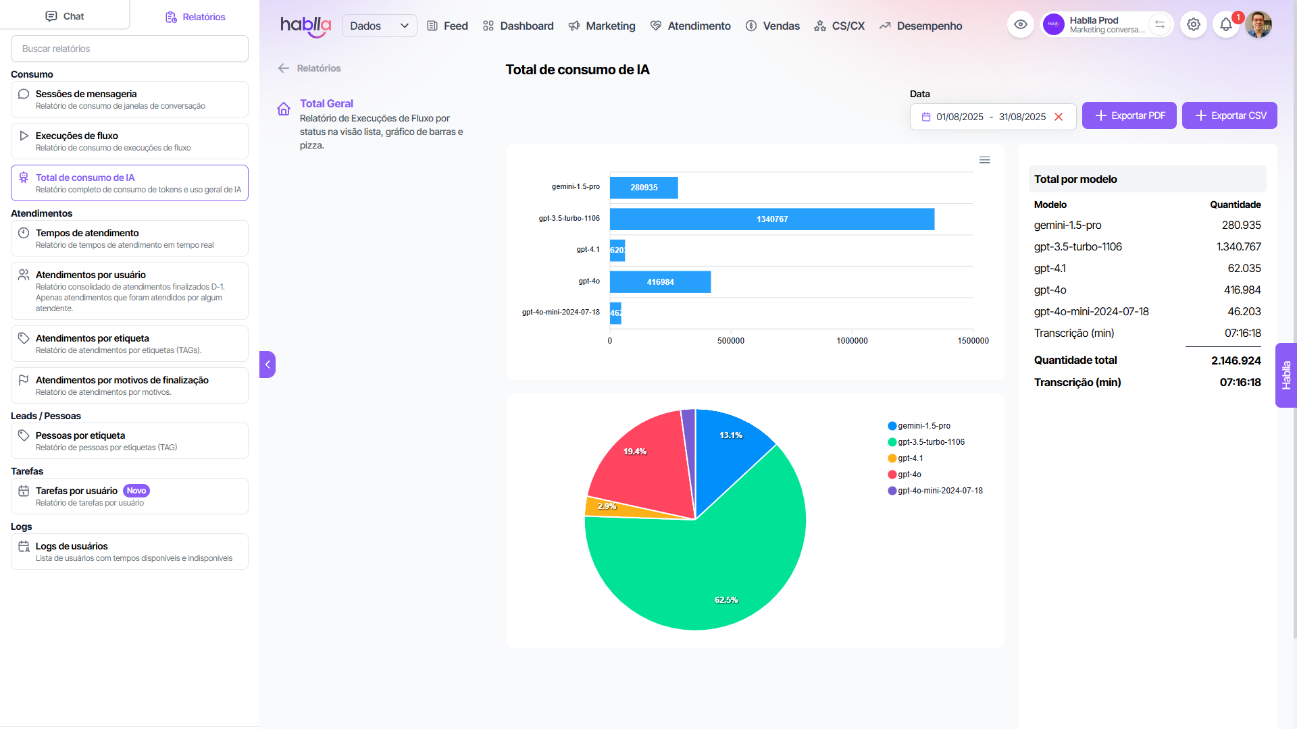This screenshot has height=729, width=1297.
Task: Toggle gpt-4o series in pie legend
Action: 909,475
